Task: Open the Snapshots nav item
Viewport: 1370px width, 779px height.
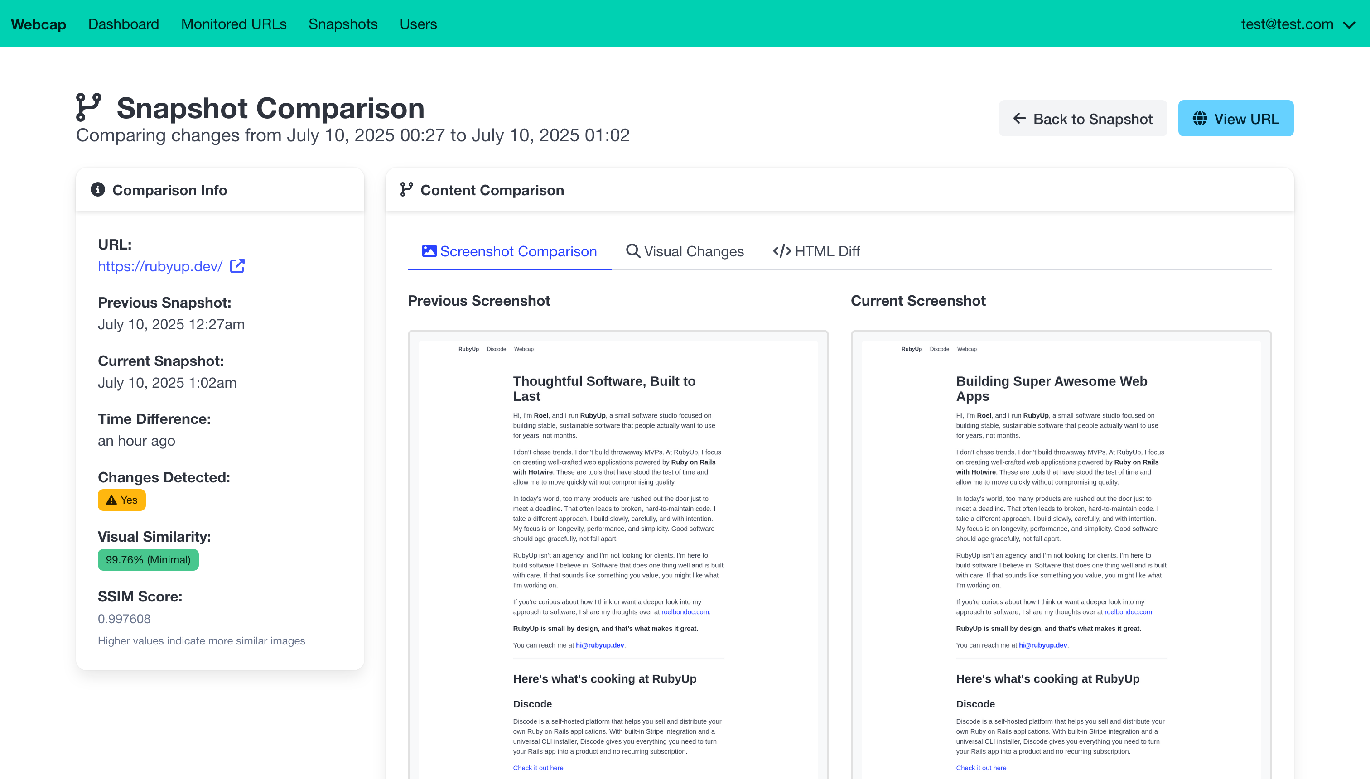Action: point(343,24)
